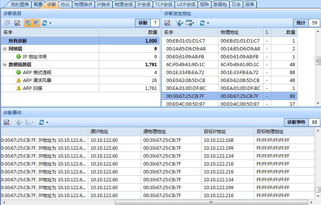Click the filter icon in diagnosis address toolbar
This screenshot has width=321, height=205.
click(178, 23)
